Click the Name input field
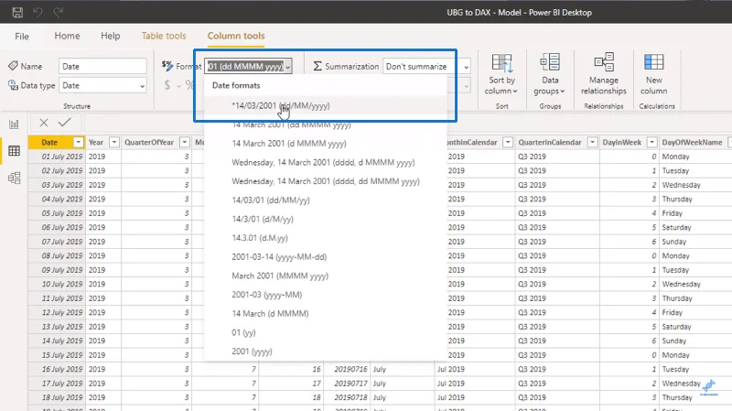 102,66
